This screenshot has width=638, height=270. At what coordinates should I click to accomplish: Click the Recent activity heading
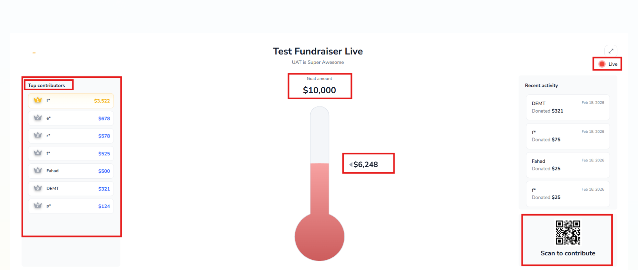click(541, 85)
